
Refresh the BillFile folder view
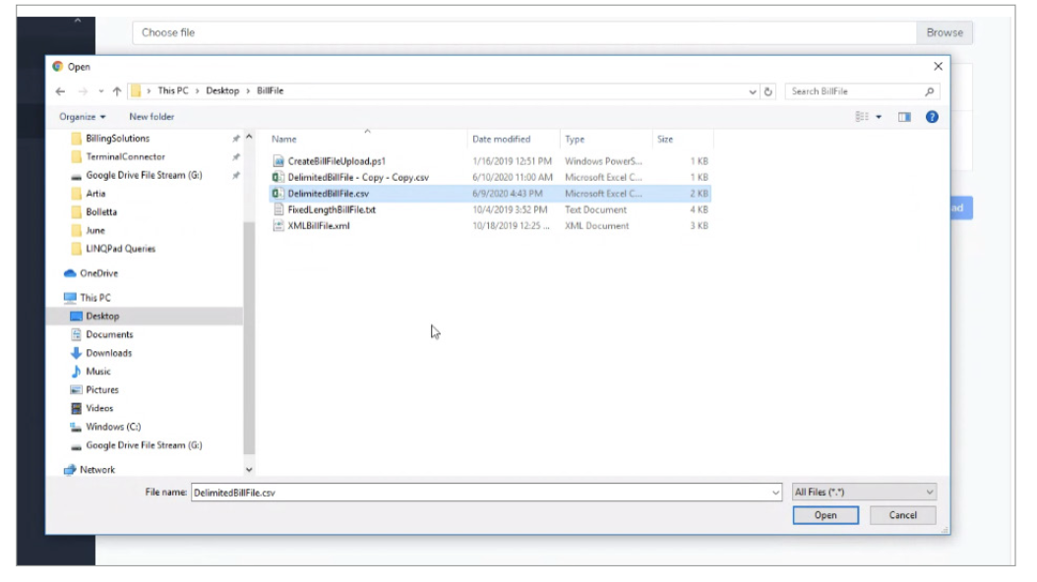[768, 91]
